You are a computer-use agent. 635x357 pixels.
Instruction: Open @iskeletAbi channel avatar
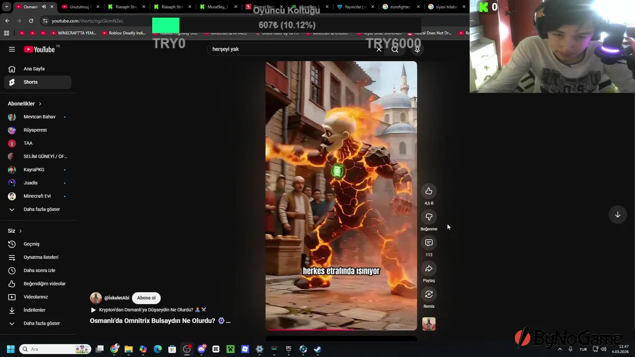pyautogui.click(x=96, y=297)
